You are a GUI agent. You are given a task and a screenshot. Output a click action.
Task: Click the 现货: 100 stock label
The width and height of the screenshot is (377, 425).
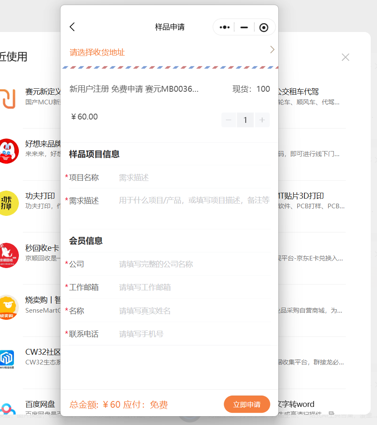coord(251,89)
